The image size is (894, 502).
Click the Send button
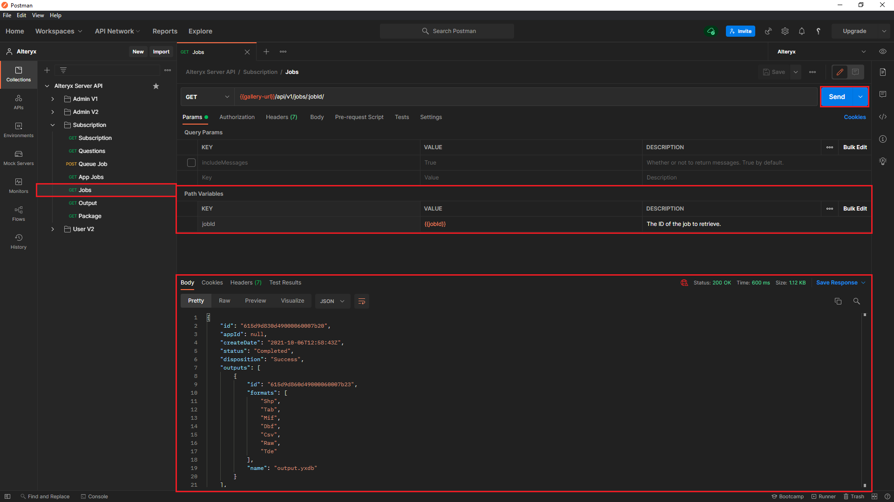[x=837, y=97]
